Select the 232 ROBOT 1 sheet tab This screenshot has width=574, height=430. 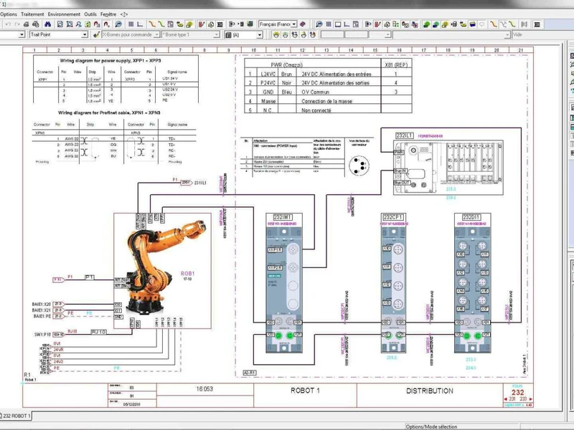16,416
